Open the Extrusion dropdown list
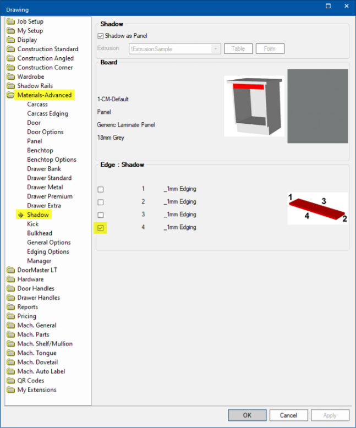356x428 pixels. coord(216,49)
